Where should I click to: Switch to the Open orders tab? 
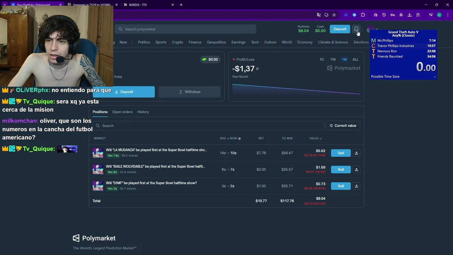point(122,112)
